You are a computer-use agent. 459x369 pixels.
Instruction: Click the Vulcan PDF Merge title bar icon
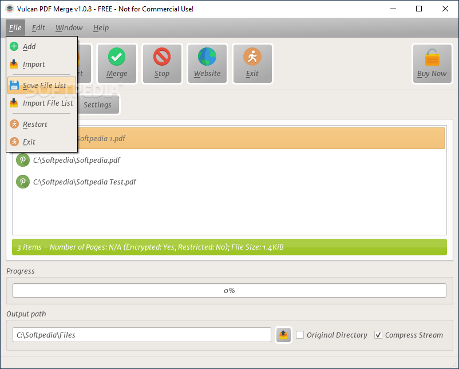pos(10,9)
